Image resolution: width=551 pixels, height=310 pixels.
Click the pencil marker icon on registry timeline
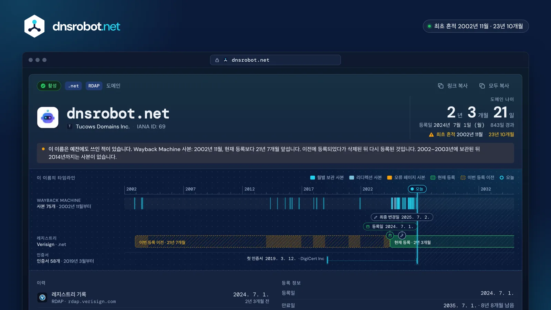pos(402,235)
